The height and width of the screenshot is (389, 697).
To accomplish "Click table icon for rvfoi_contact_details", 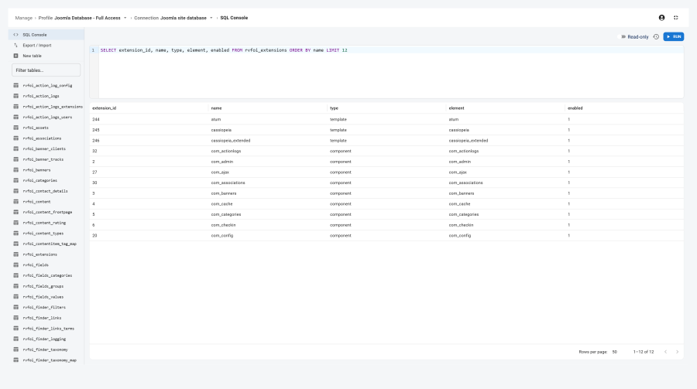I will (16, 191).
